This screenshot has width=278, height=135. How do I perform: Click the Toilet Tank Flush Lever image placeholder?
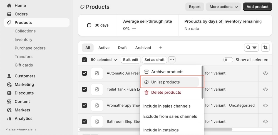[97, 89]
